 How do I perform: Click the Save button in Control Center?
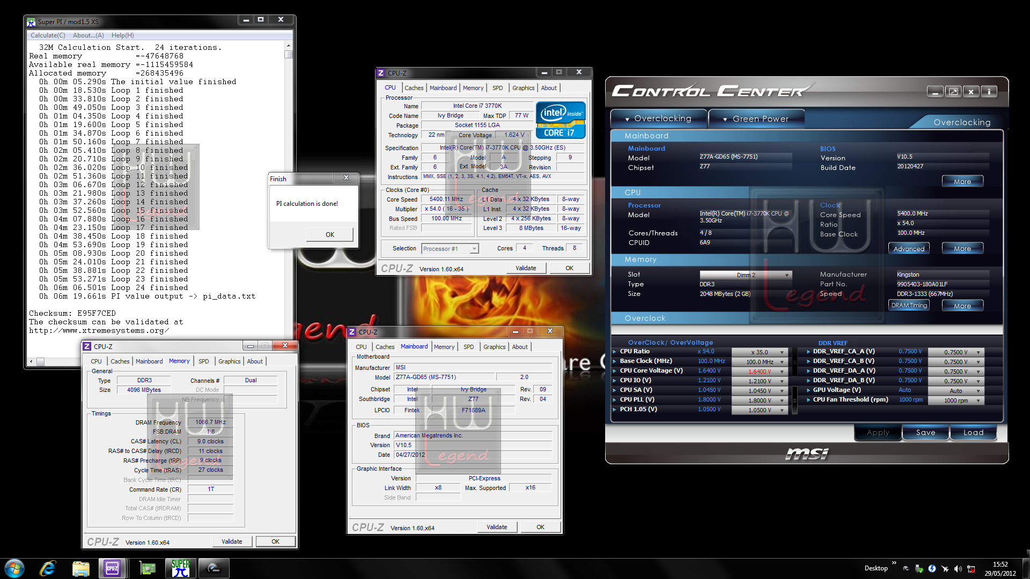[925, 433]
